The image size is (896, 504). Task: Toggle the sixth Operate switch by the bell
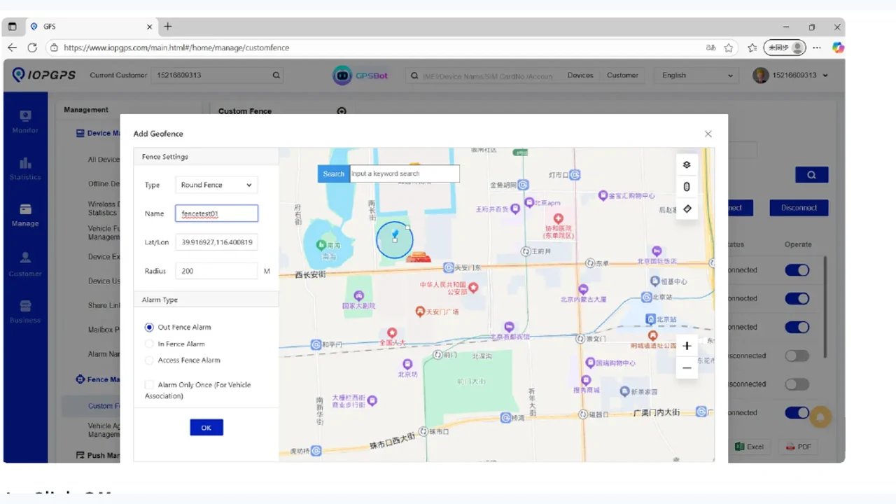(x=797, y=413)
